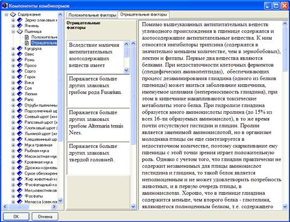Select the Отрицательные item under Пшеница

click(44, 43)
